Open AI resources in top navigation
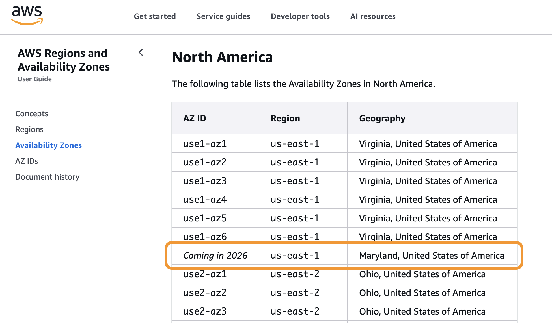 pyautogui.click(x=373, y=16)
